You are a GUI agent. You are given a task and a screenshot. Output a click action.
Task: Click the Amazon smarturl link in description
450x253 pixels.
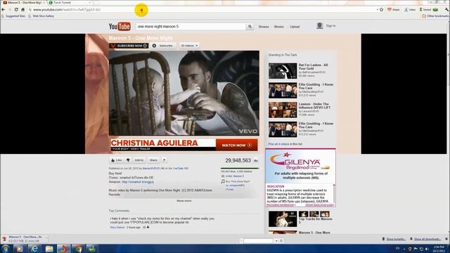point(138,182)
